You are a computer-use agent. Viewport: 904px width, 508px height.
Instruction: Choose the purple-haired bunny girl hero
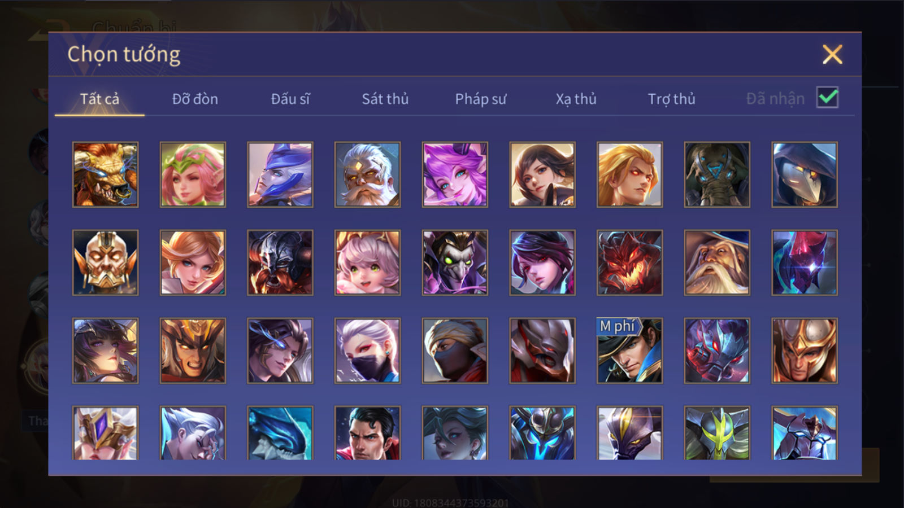(x=455, y=174)
